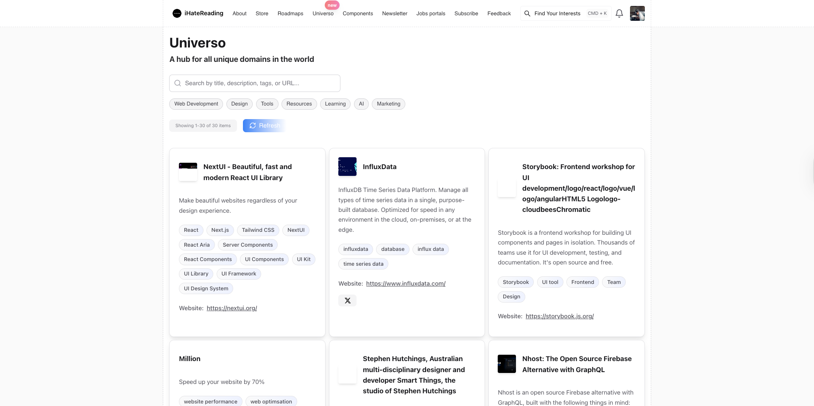Open the nextui.org website link
The image size is (814, 406).
(x=232, y=308)
